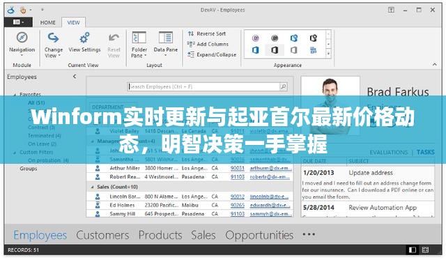This screenshot has height=260, width=446.
Task: Click the grayed Reset View button
Action: coord(114,45)
